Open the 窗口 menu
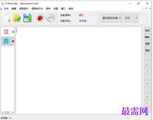This screenshot has height=120, width=153. tap(63, 9)
